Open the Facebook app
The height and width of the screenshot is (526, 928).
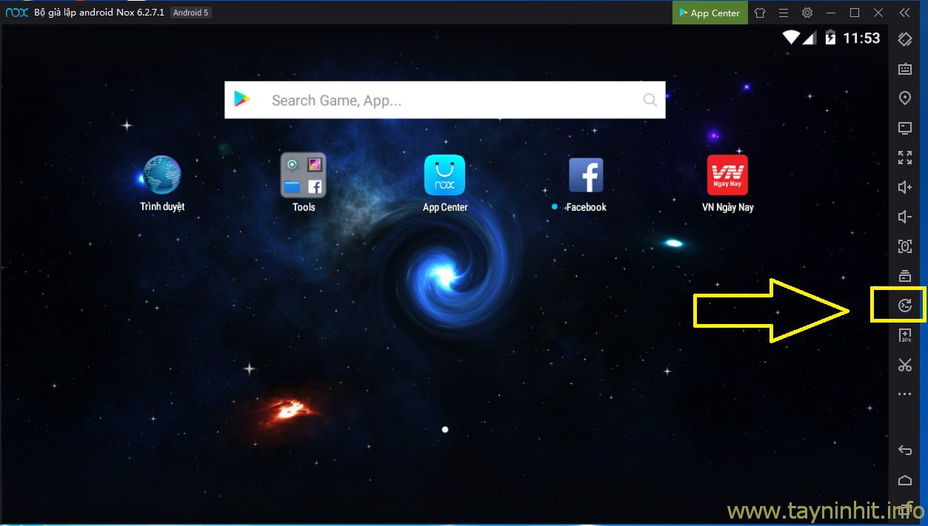[586, 175]
